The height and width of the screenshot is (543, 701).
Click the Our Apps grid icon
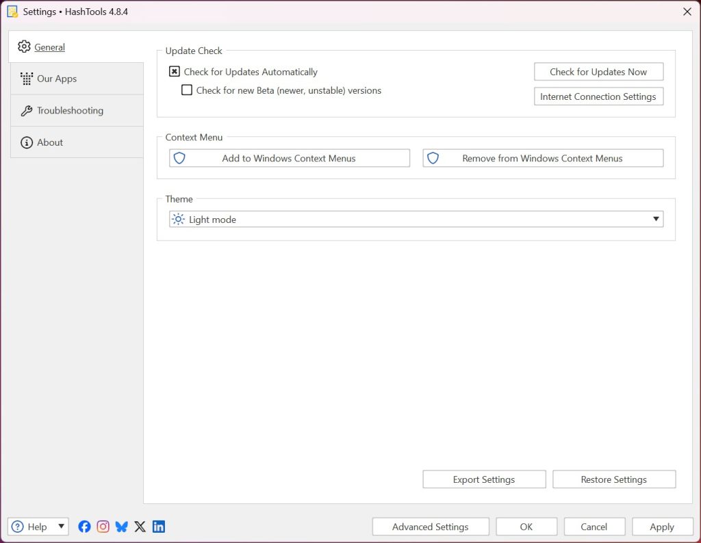tap(27, 79)
